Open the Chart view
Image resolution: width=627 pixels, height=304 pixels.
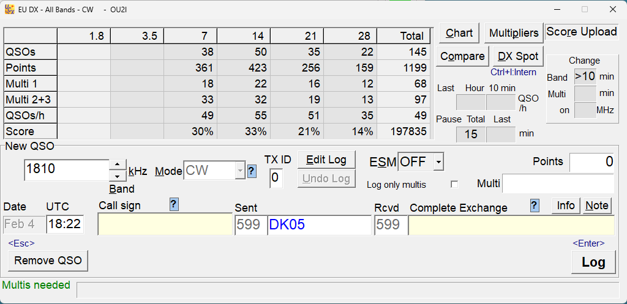click(x=459, y=33)
